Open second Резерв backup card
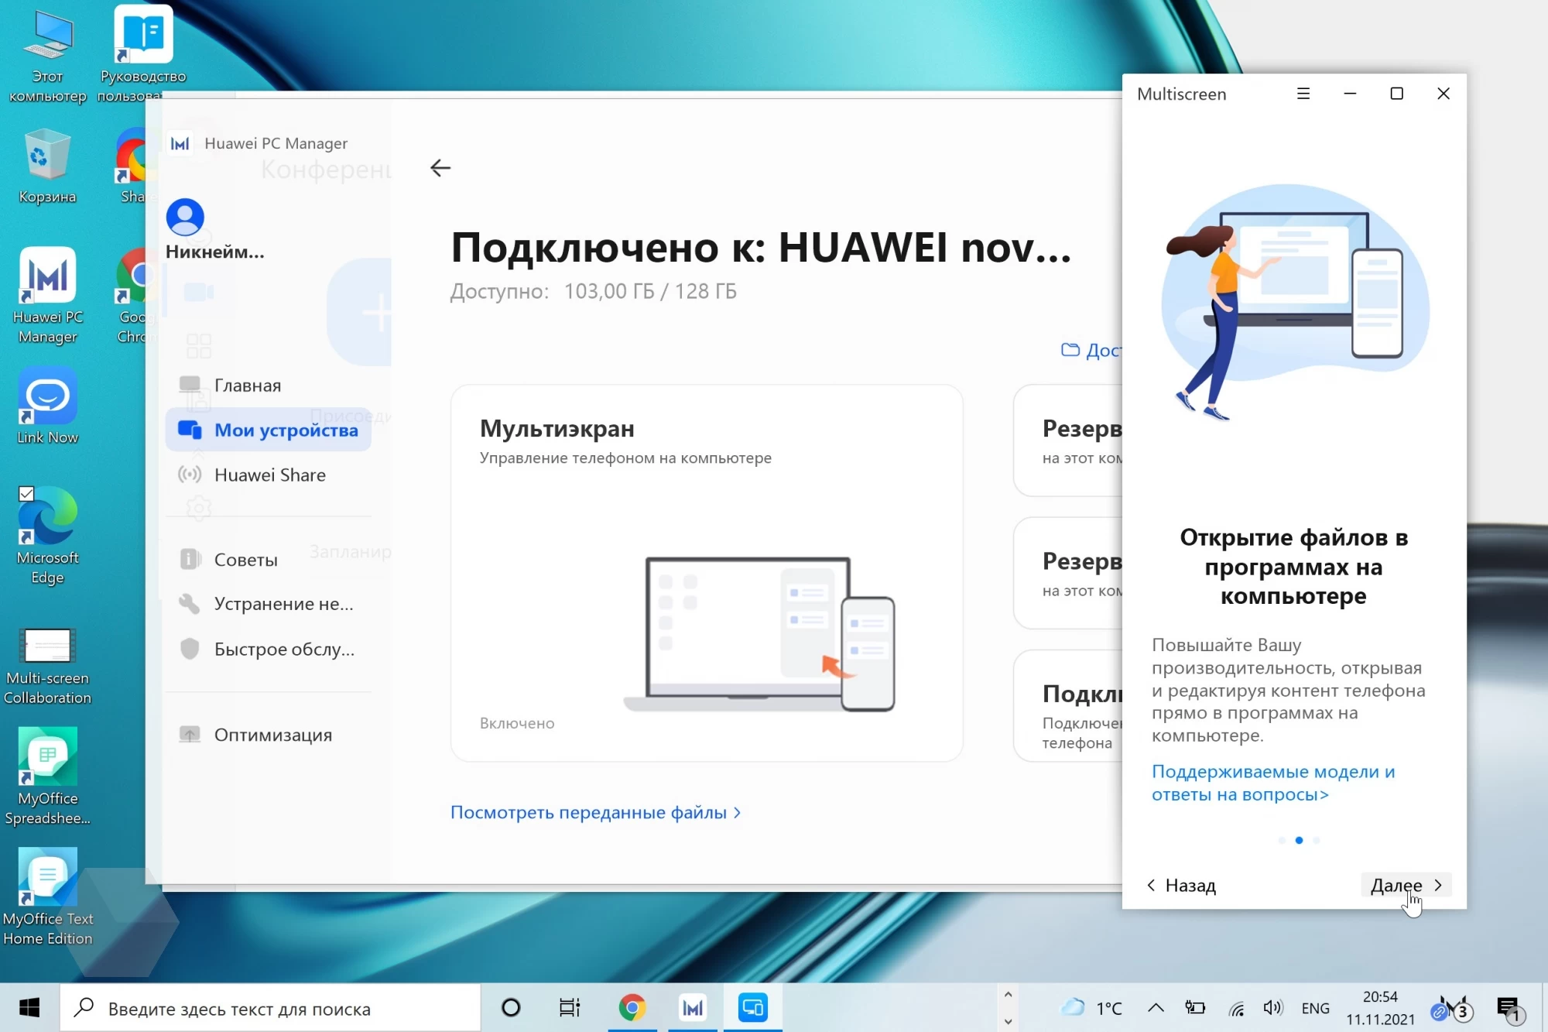1548x1032 pixels. 1068,573
